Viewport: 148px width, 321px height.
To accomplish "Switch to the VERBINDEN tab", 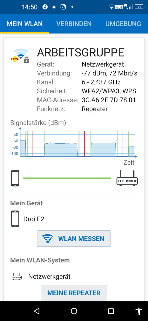I will click(x=74, y=24).
